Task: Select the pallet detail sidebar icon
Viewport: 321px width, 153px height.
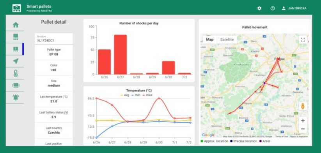Action: (16, 49)
